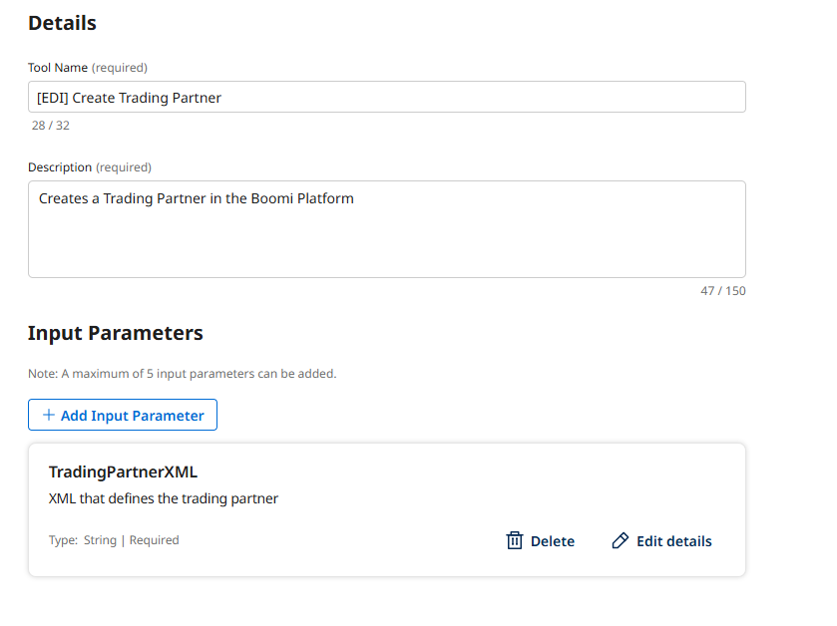
Task: Click the plus icon for adding a parameter
Action: [x=49, y=416]
